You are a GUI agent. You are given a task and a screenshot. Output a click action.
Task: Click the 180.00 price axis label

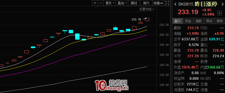coord(164,45)
